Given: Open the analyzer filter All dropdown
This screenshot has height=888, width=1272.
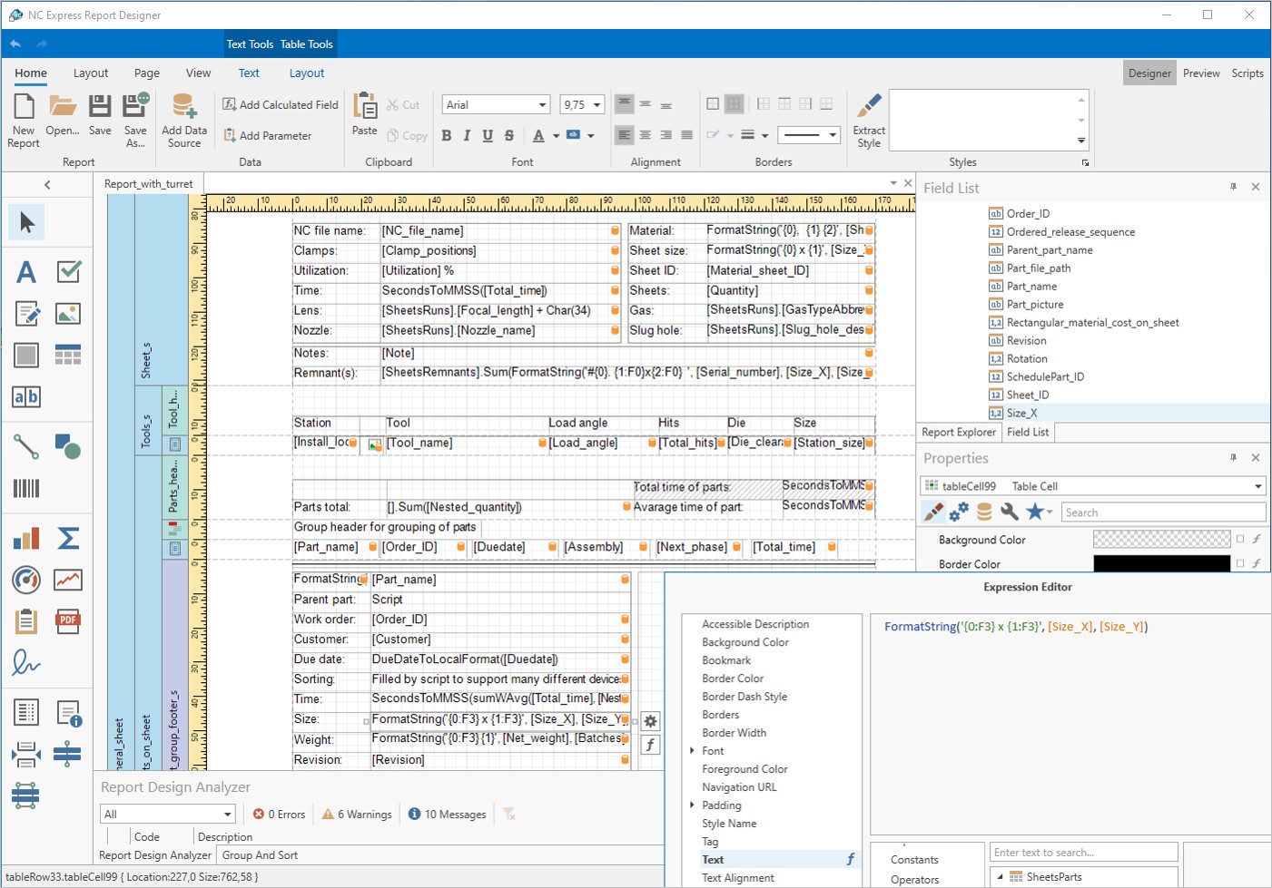Looking at the screenshot, I should coord(228,815).
